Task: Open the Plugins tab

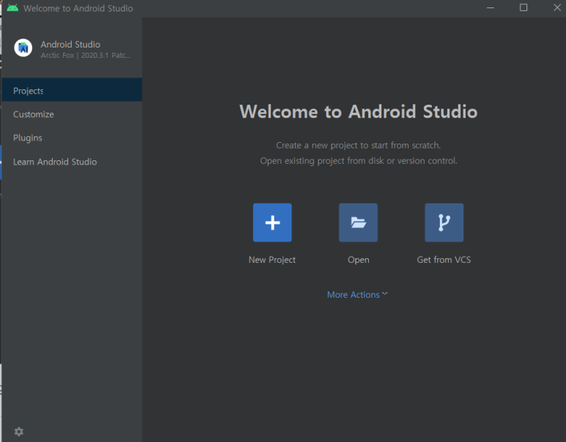Action: pos(72,138)
